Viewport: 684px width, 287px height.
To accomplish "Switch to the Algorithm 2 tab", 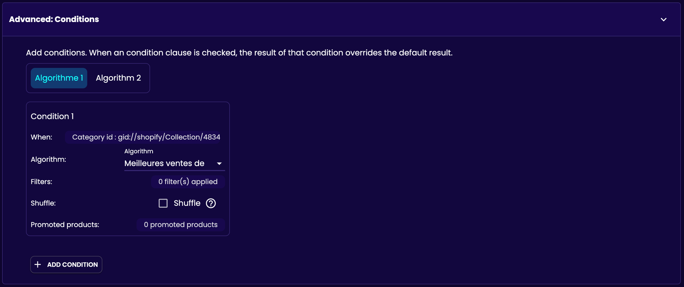I will tap(118, 78).
